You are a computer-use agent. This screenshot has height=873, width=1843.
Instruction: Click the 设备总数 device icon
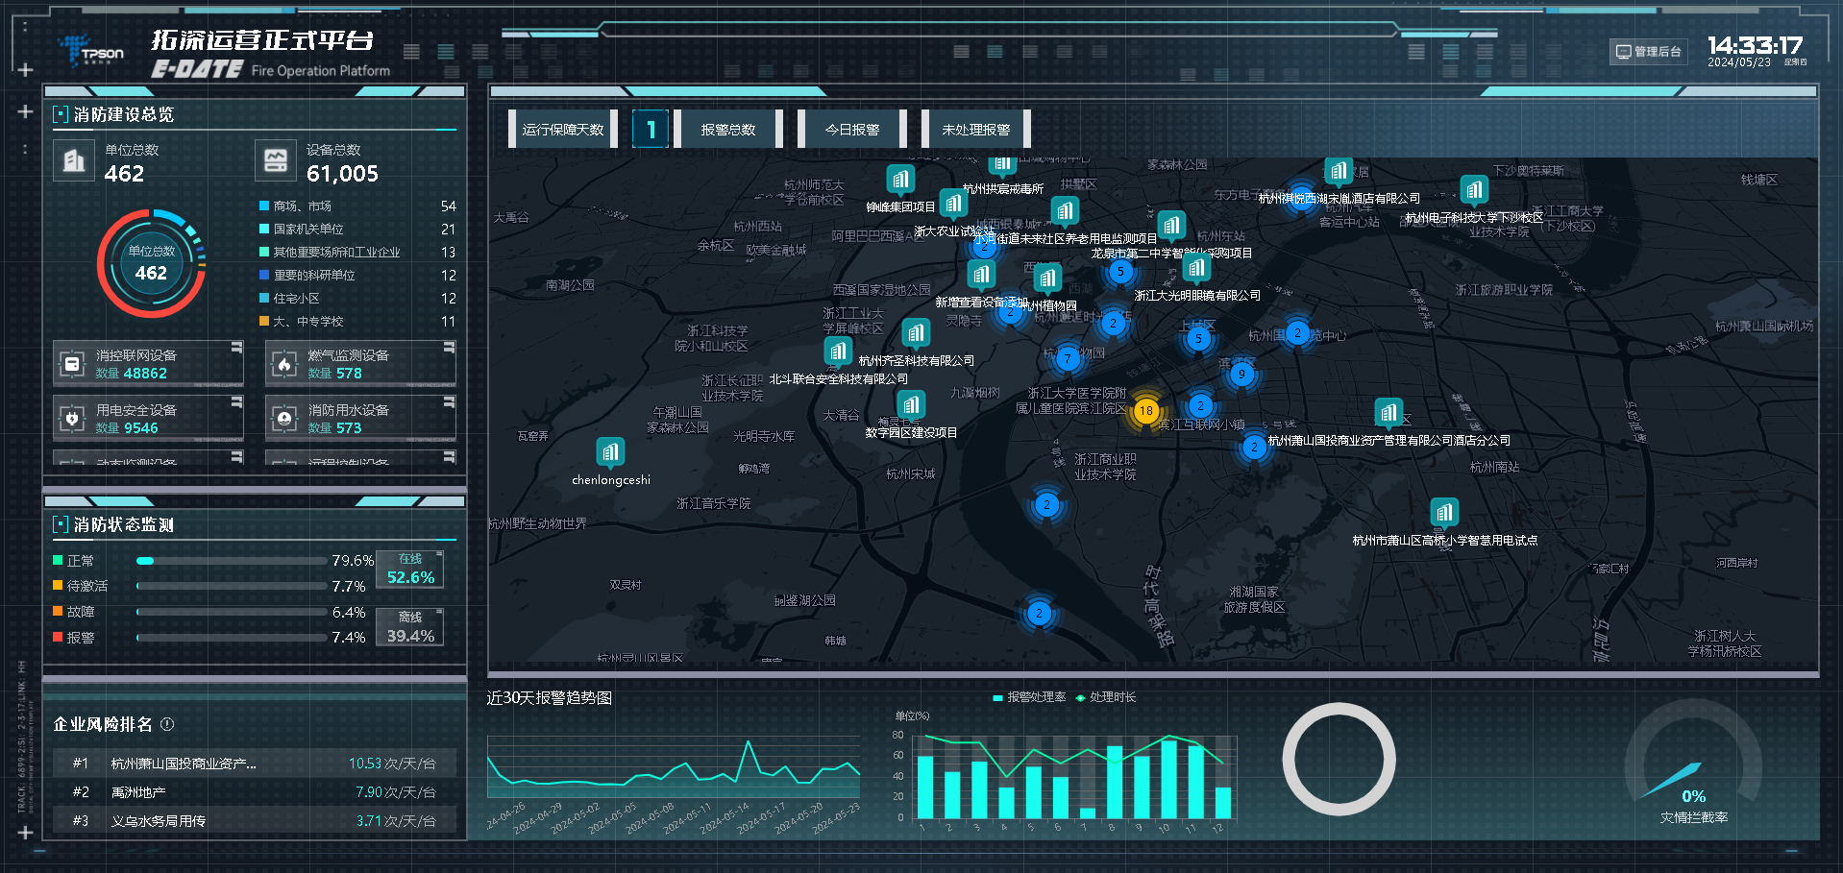[275, 160]
